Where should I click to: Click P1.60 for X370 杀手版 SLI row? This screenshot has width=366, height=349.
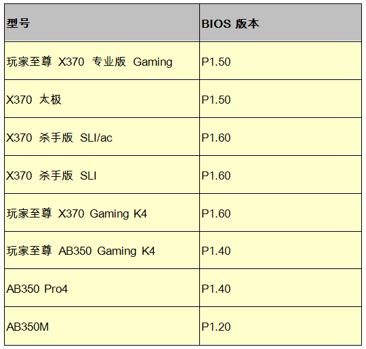coord(216,176)
